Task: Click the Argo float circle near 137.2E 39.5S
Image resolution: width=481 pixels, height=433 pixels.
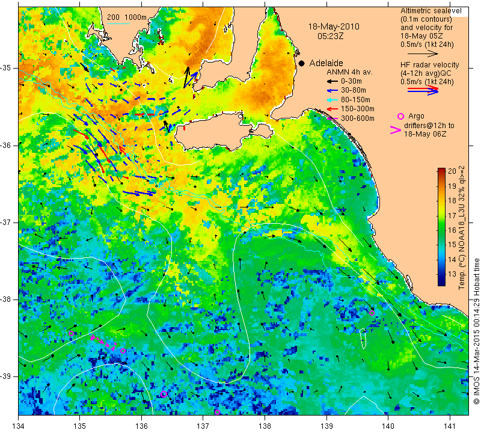Action: [217, 412]
